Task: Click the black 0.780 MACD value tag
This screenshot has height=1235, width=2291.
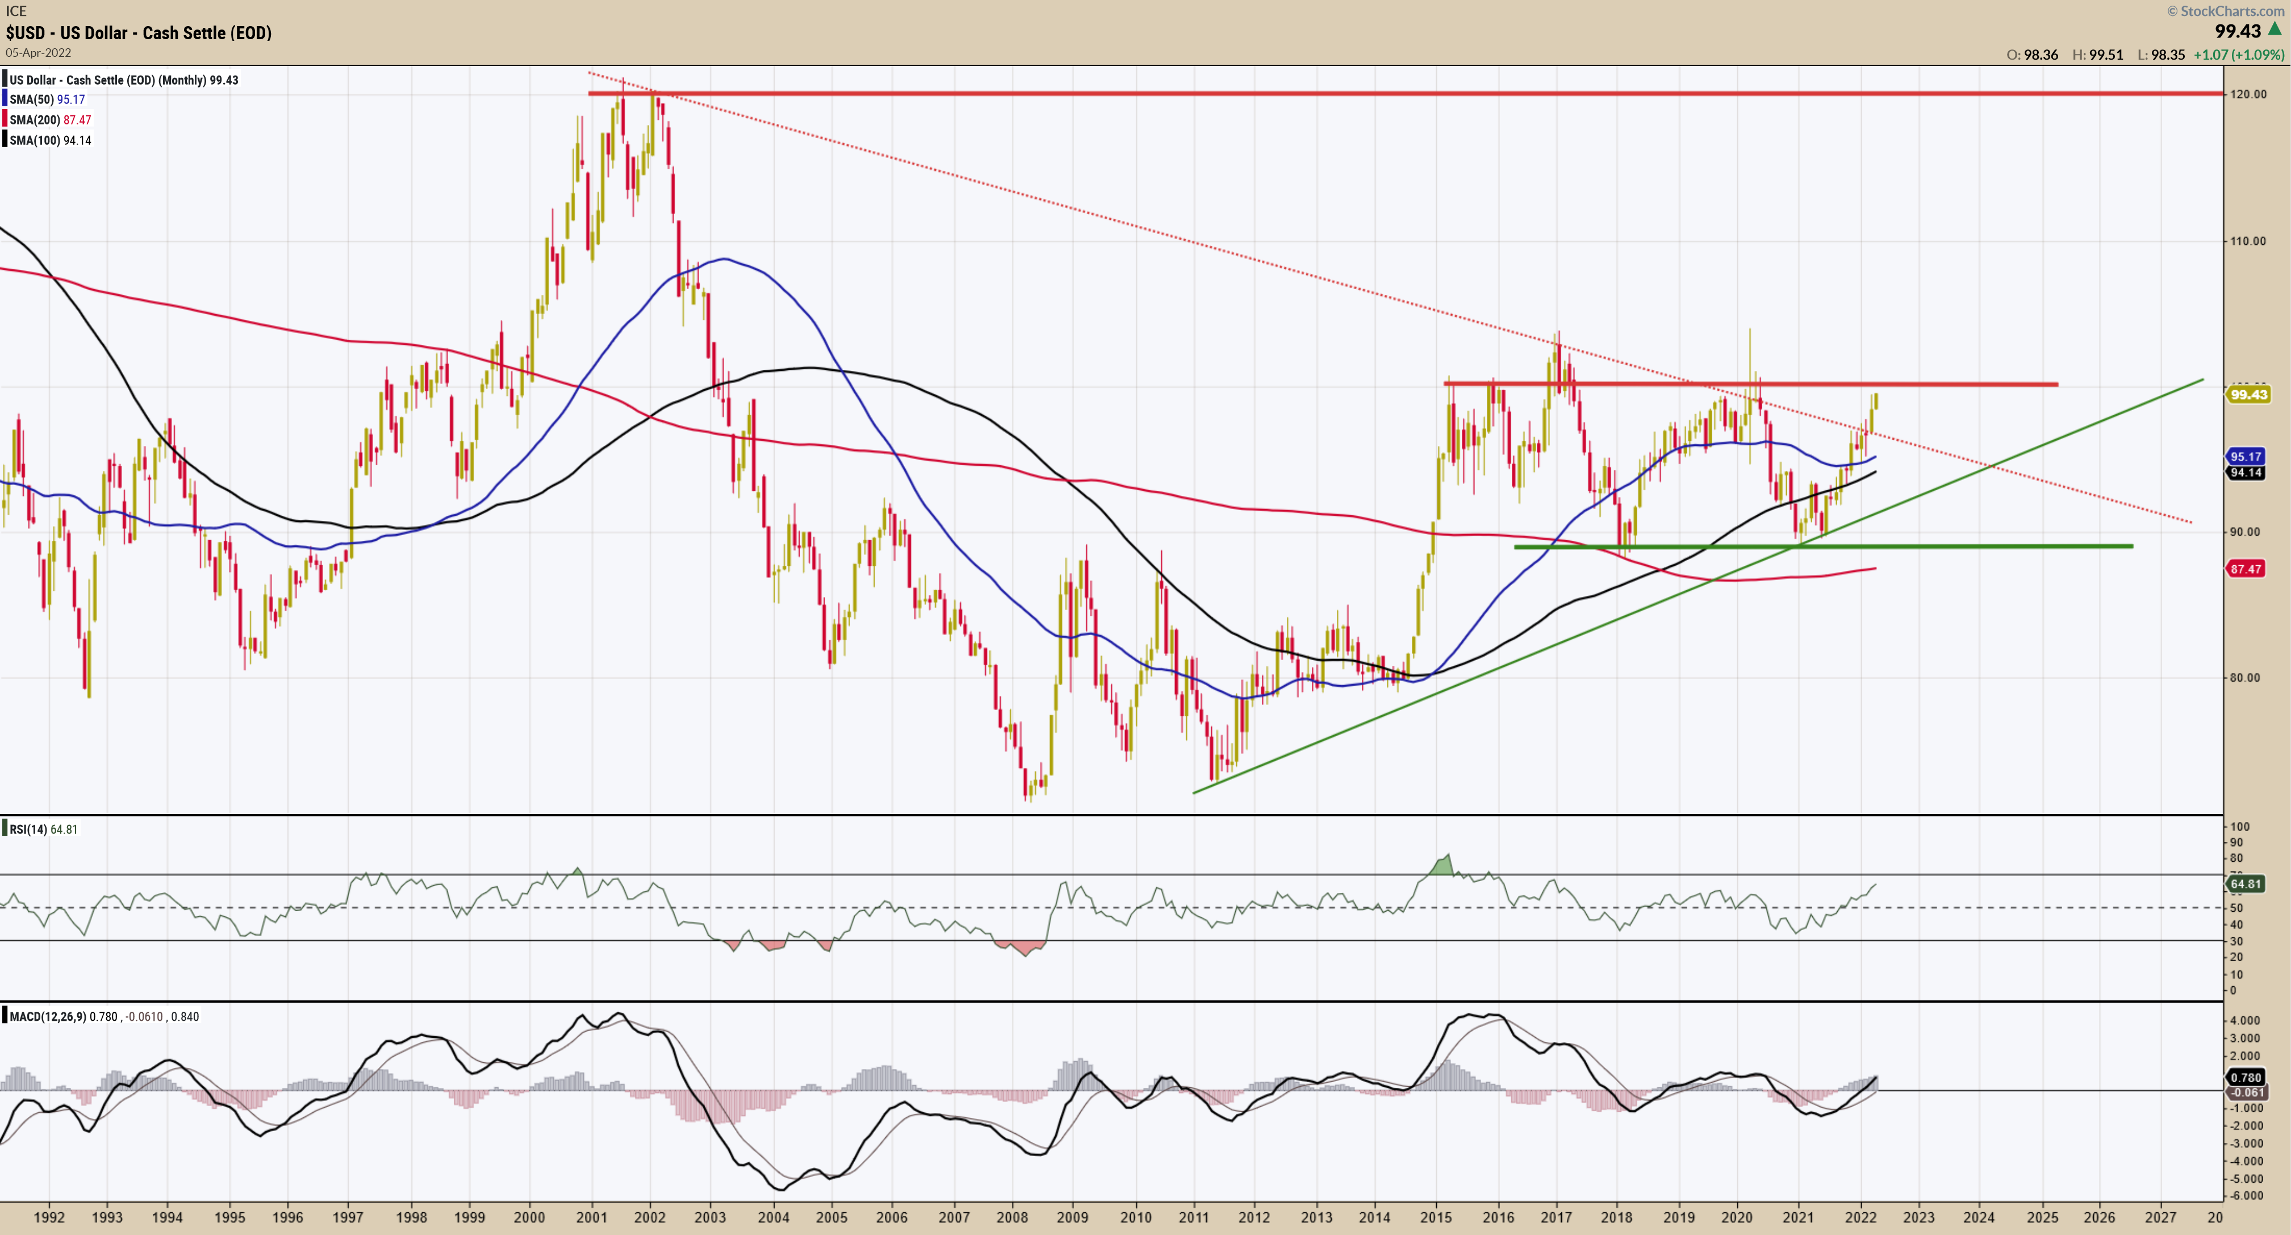Action: tap(2246, 1078)
